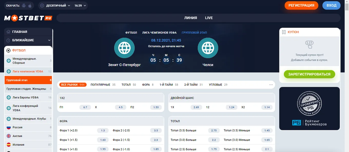Click the Групповой этап breadcrumb link
349x152 pixels.
click(194, 33)
